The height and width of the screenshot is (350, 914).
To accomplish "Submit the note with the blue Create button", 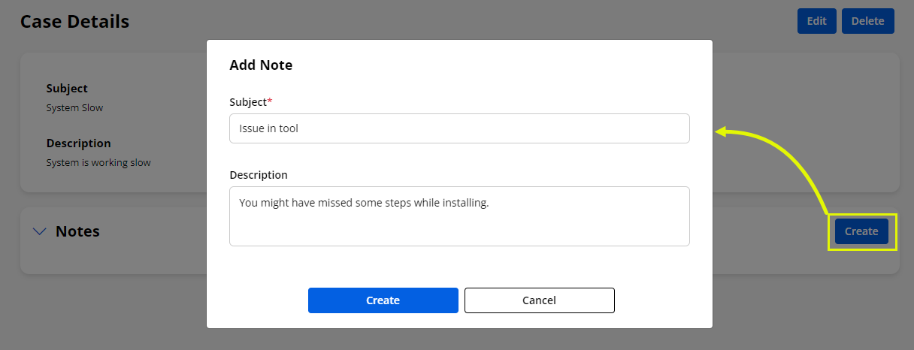I will coord(383,300).
